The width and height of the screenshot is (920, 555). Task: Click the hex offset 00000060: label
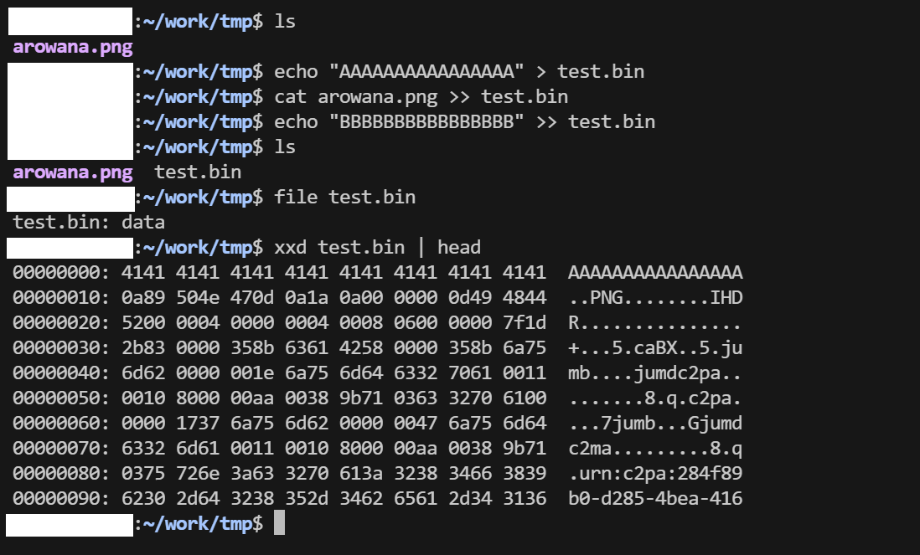(x=62, y=424)
